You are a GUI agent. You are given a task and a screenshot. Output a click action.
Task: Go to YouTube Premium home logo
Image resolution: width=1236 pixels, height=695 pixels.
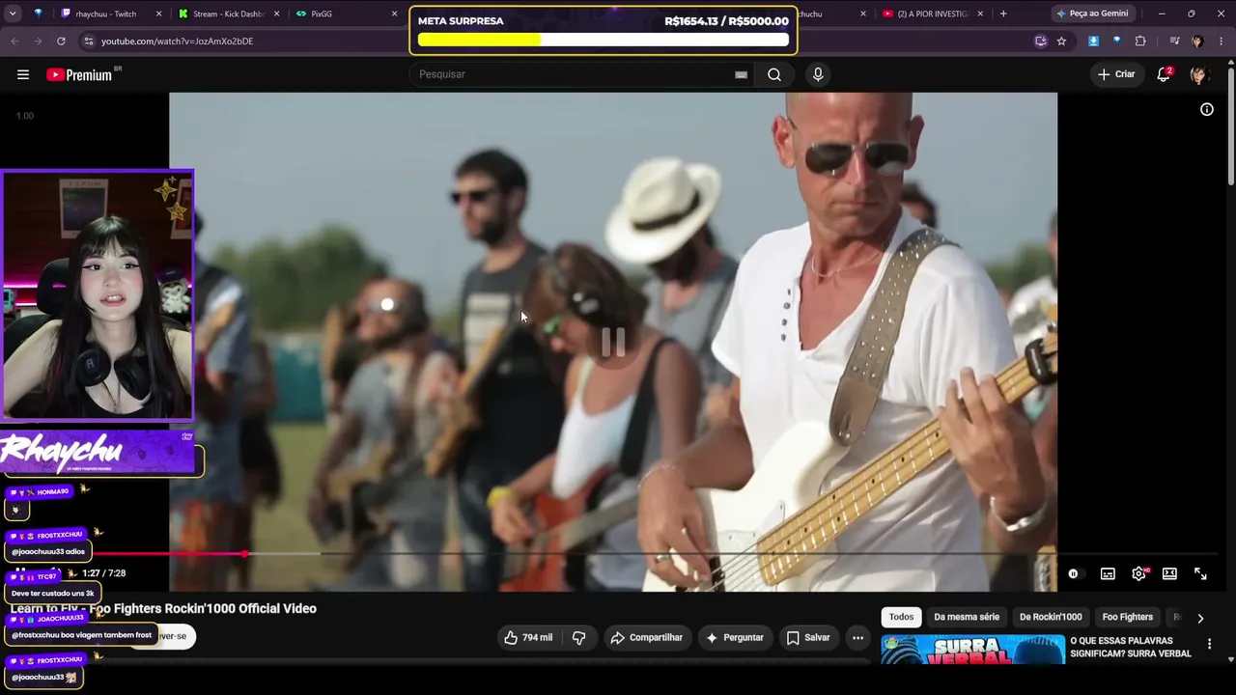tap(79, 74)
